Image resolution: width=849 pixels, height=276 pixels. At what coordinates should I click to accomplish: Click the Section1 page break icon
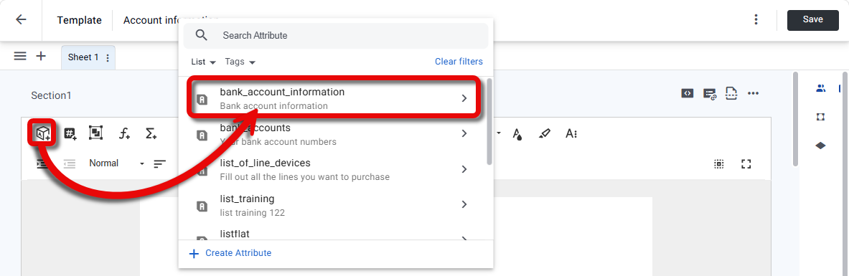click(731, 93)
